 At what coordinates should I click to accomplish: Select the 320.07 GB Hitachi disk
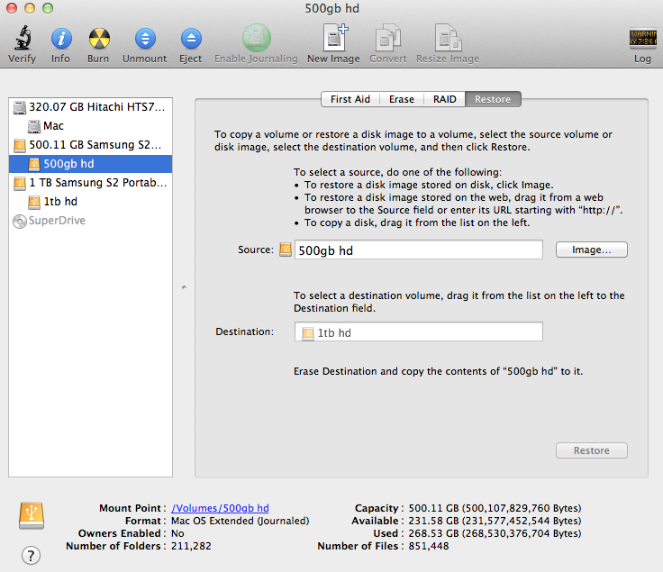click(x=90, y=107)
